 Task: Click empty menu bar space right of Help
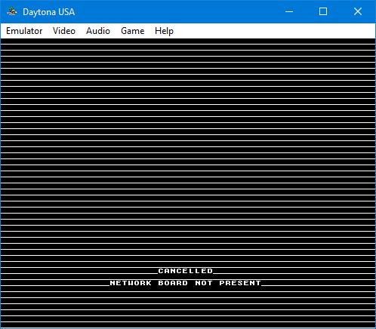click(274, 31)
